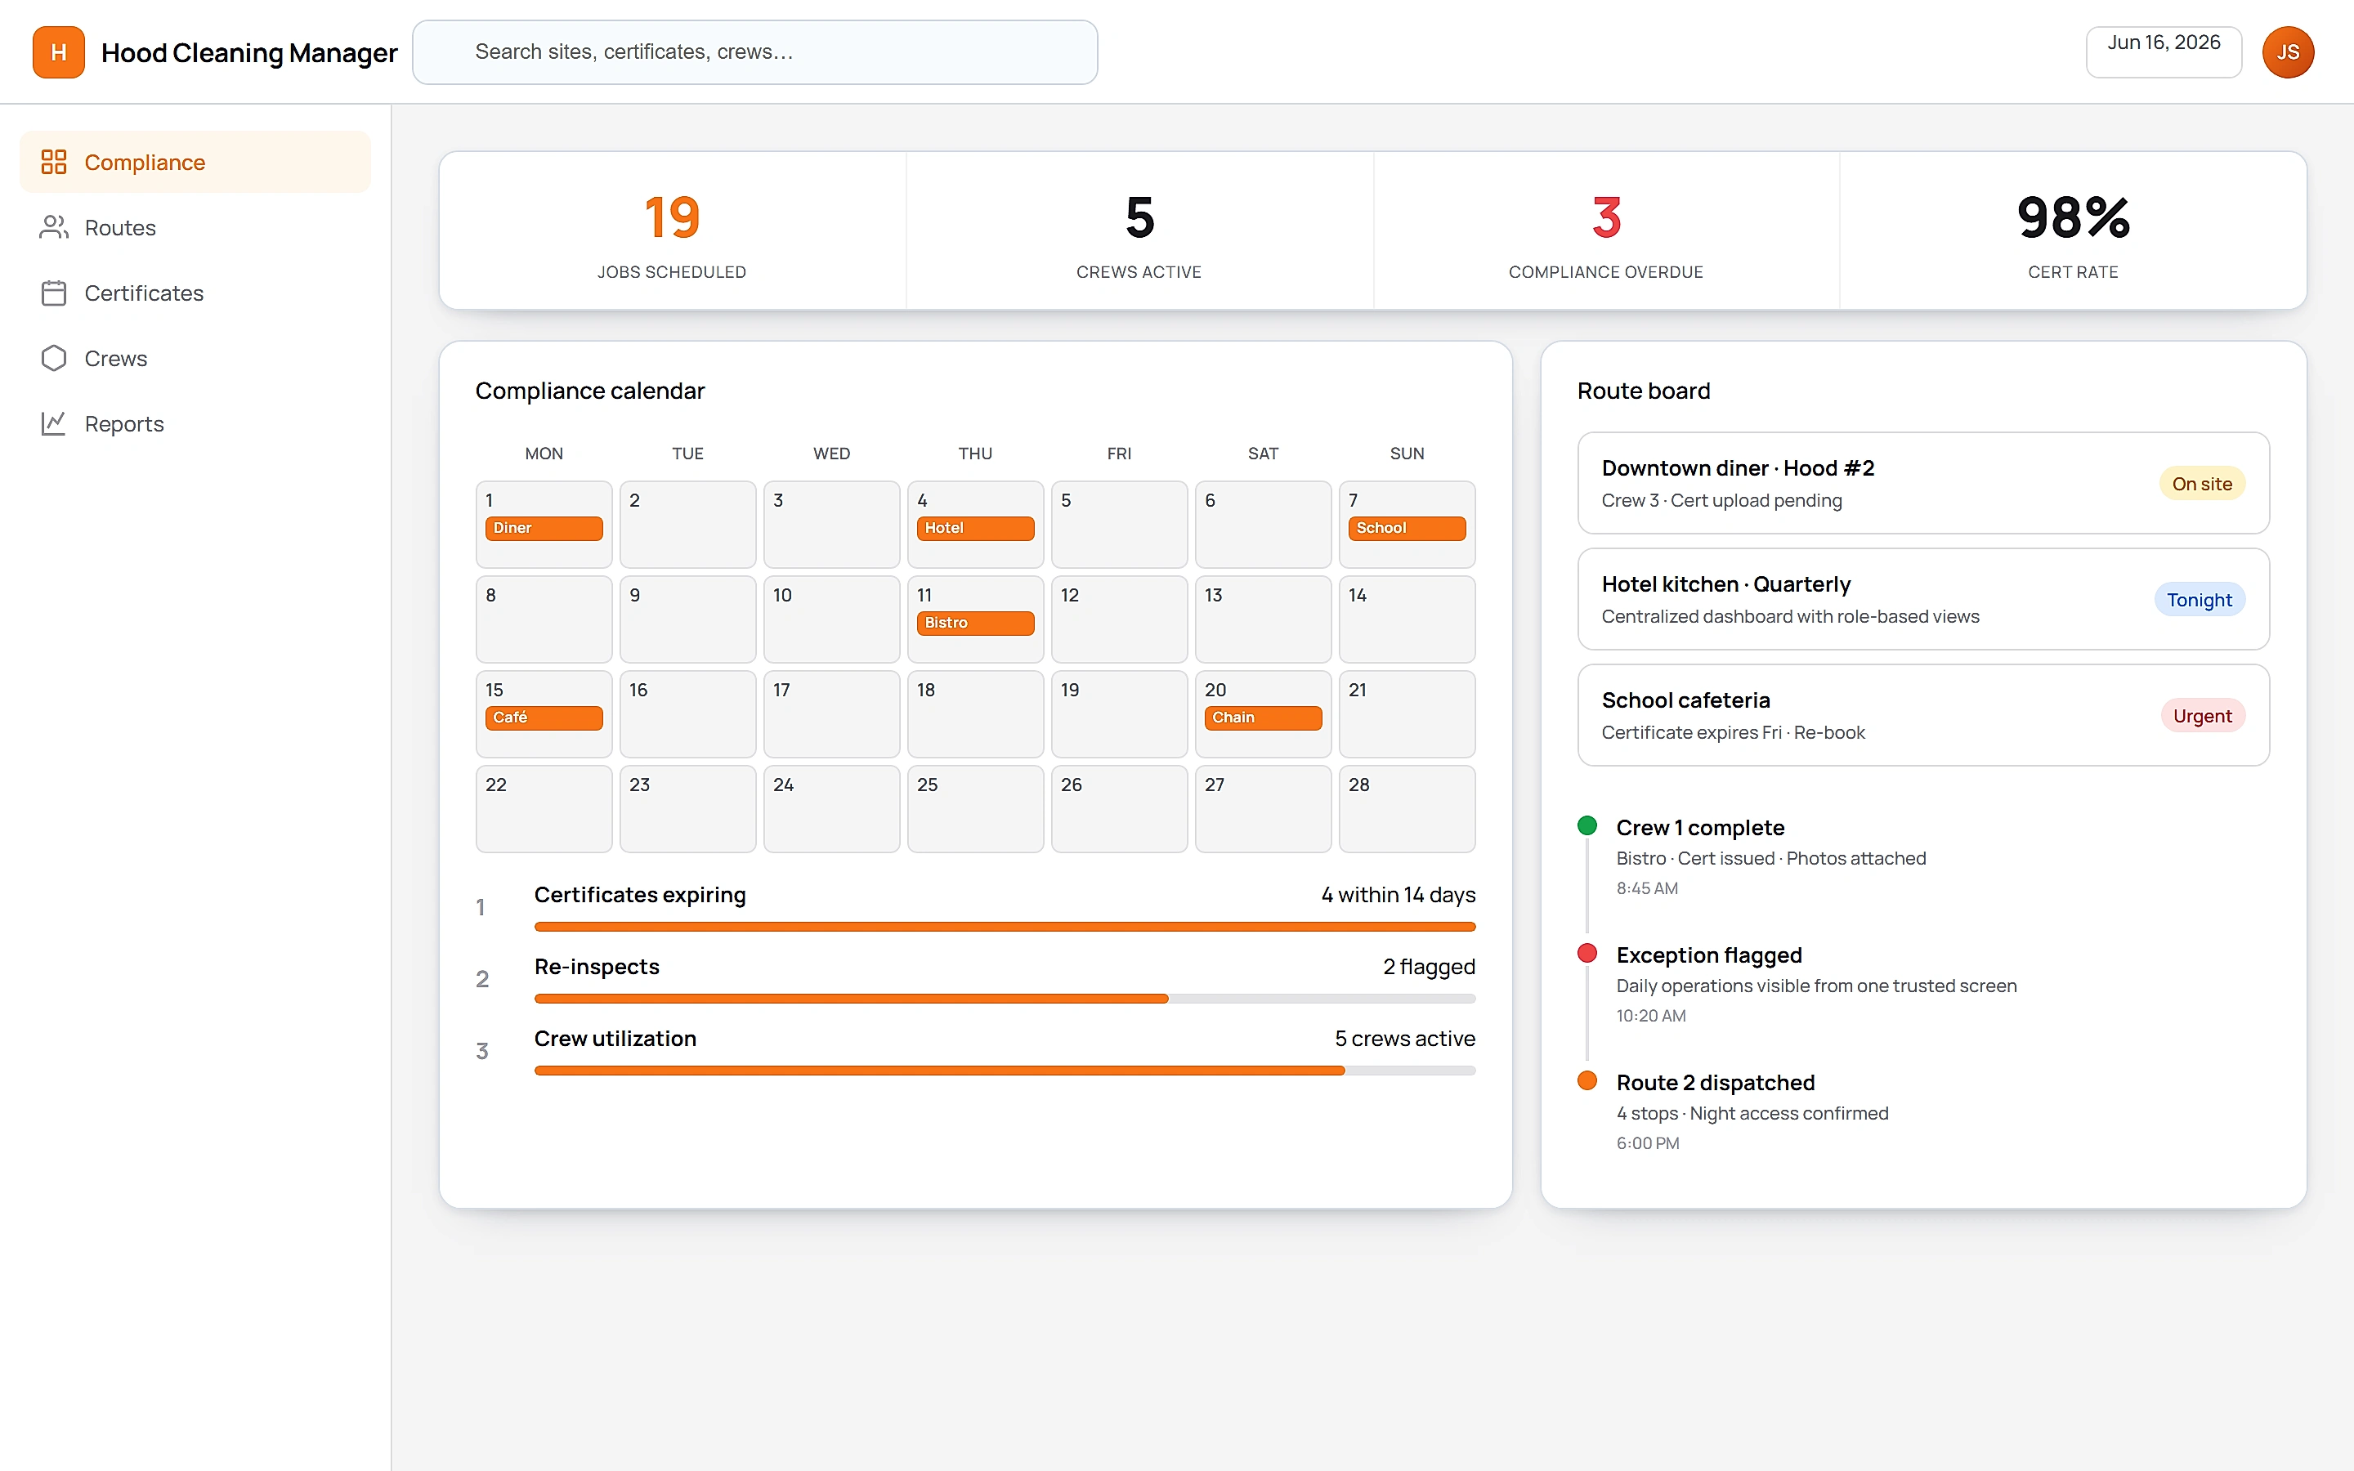Click the green Crew 1 complete timeline dot
Viewport: 2354px width, 1471px height.
1586,826
